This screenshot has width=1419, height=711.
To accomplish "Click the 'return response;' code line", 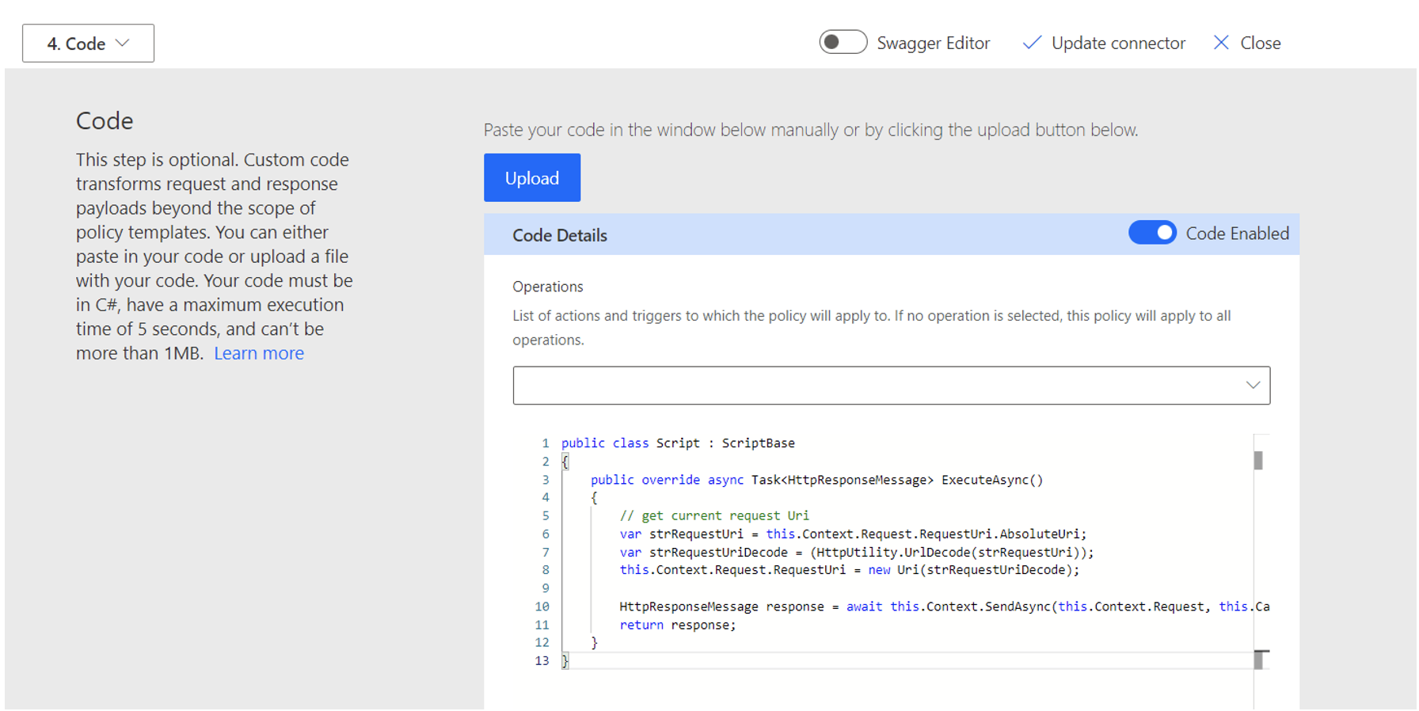I will click(678, 625).
